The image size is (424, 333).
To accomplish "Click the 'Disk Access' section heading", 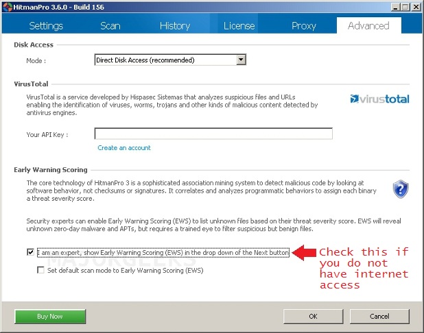I will pyautogui.click(x=34, y=45).
